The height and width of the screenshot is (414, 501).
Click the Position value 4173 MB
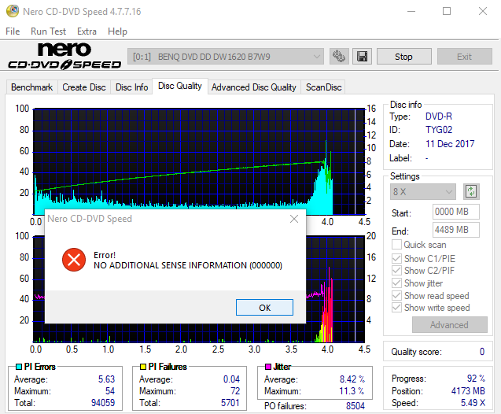(x=468, y=391)
